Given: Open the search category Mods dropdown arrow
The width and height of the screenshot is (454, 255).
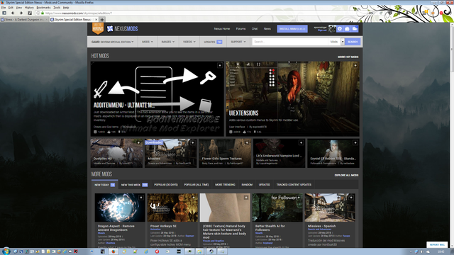Looking at the screenshot, I should (343, 42).
